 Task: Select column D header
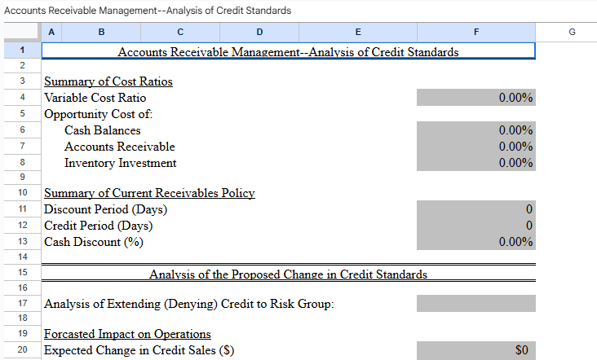pyautogui.click(x=259, y=33)
